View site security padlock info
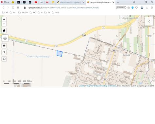Viewport: 155px width, 124px height. [25, 8]
